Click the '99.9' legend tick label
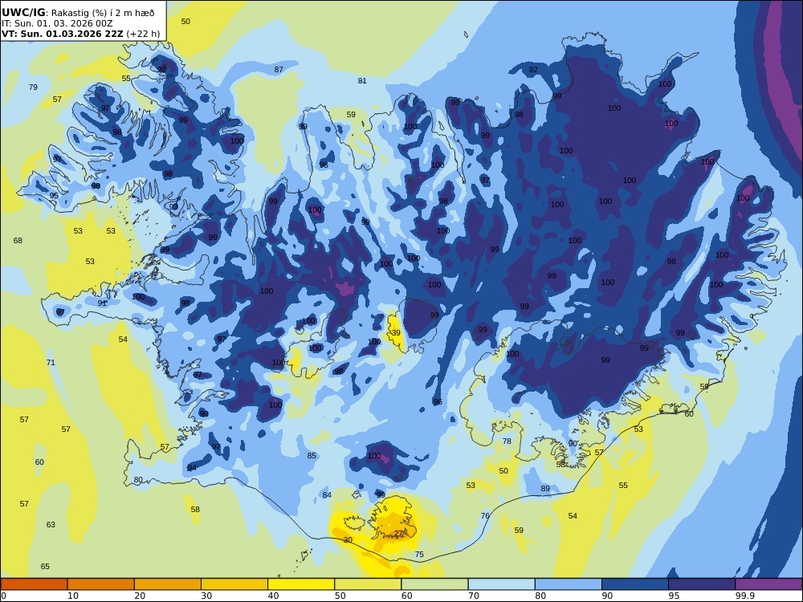This screenshot has width=803, height=602. click(744, 596)
